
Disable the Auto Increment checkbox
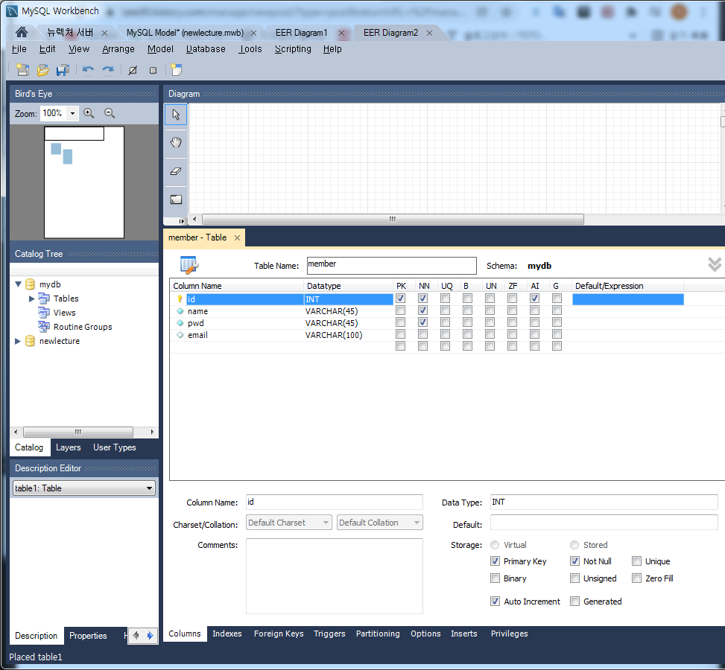pyautogui.click(x=495, y=602)
